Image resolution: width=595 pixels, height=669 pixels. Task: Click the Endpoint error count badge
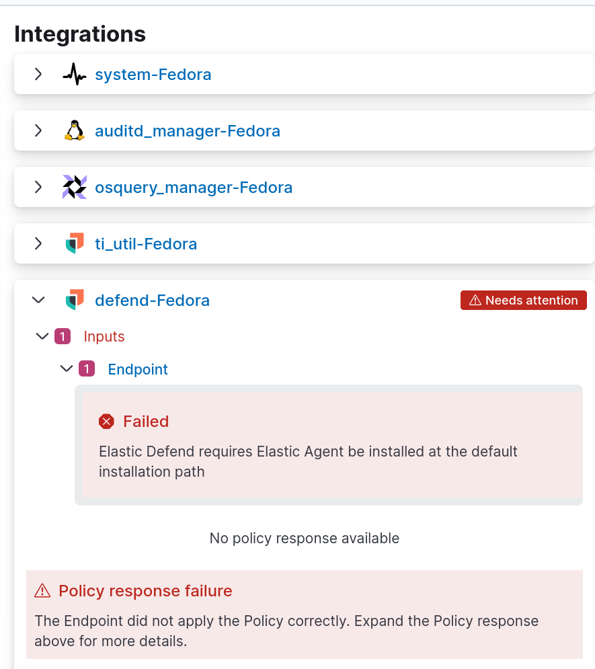tap(87, 369)
